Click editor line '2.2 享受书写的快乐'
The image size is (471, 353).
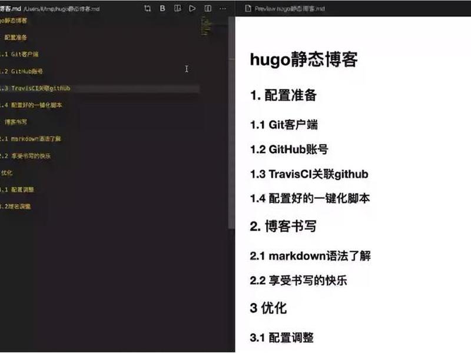pos(25,156)
